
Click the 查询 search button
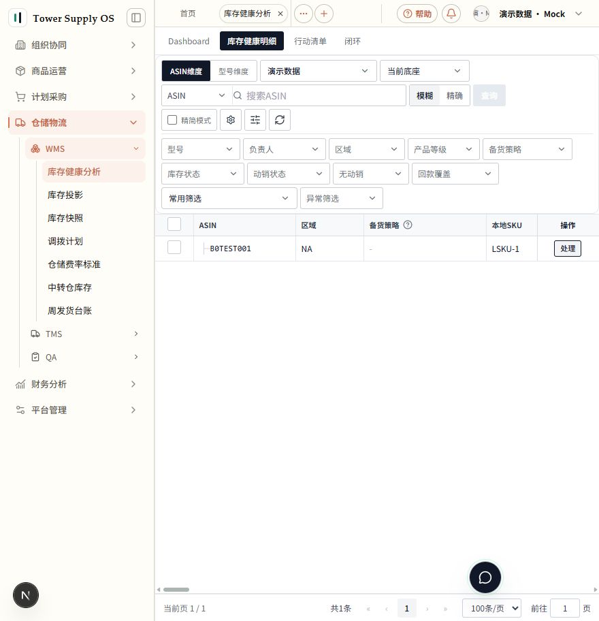point(489,95)
